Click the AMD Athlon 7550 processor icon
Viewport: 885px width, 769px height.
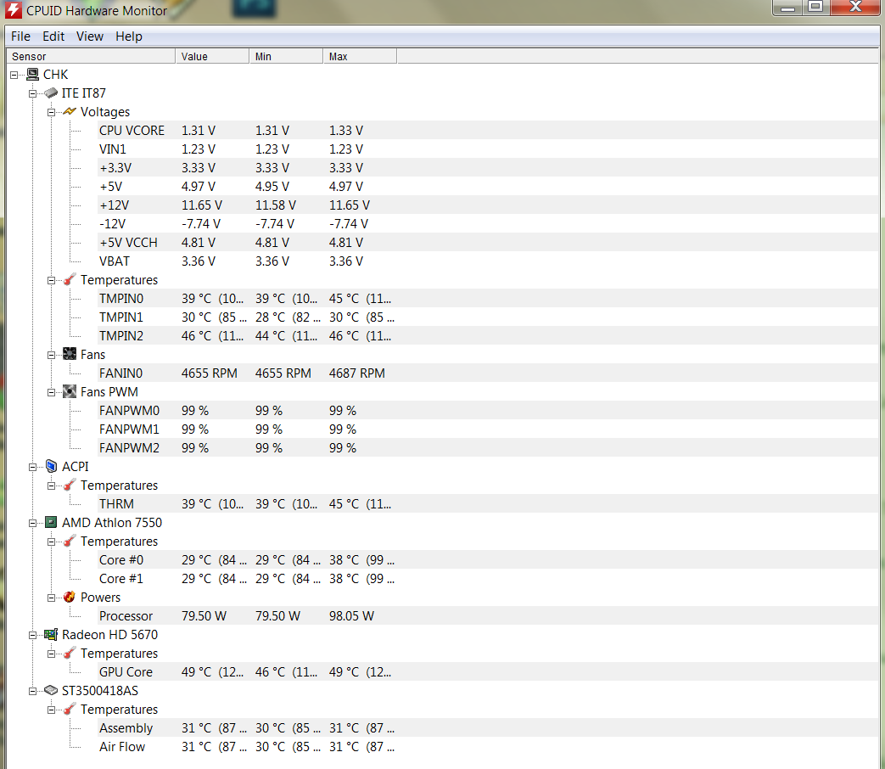(51, 522)
